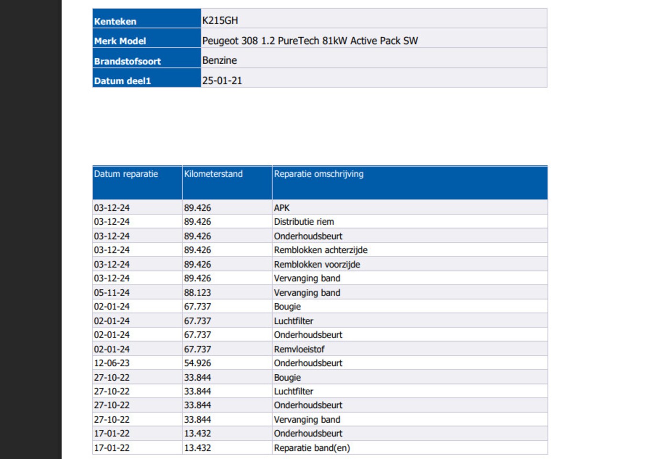Select the APK repair entry
Screen dimensions: 665x459
(282, 208)
